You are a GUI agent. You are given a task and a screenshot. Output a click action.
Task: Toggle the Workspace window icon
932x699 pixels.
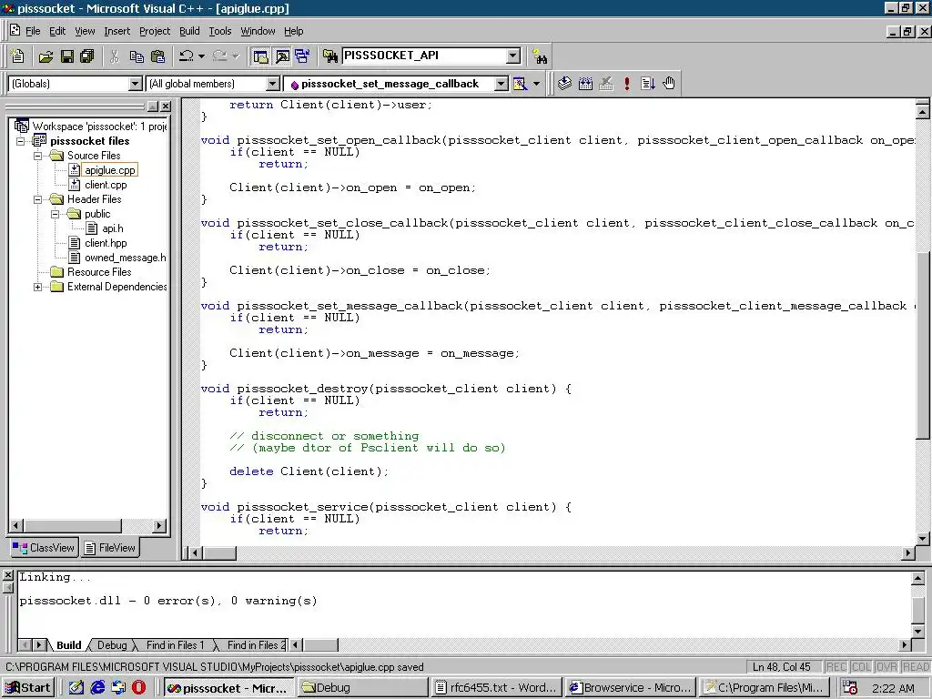click(x=261, y=56)
